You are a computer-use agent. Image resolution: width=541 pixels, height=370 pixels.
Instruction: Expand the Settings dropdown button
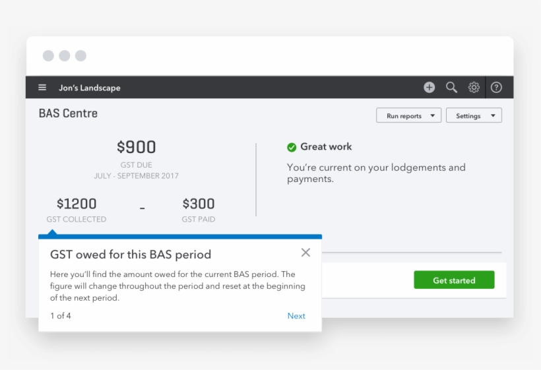click(x=474, y=115)
